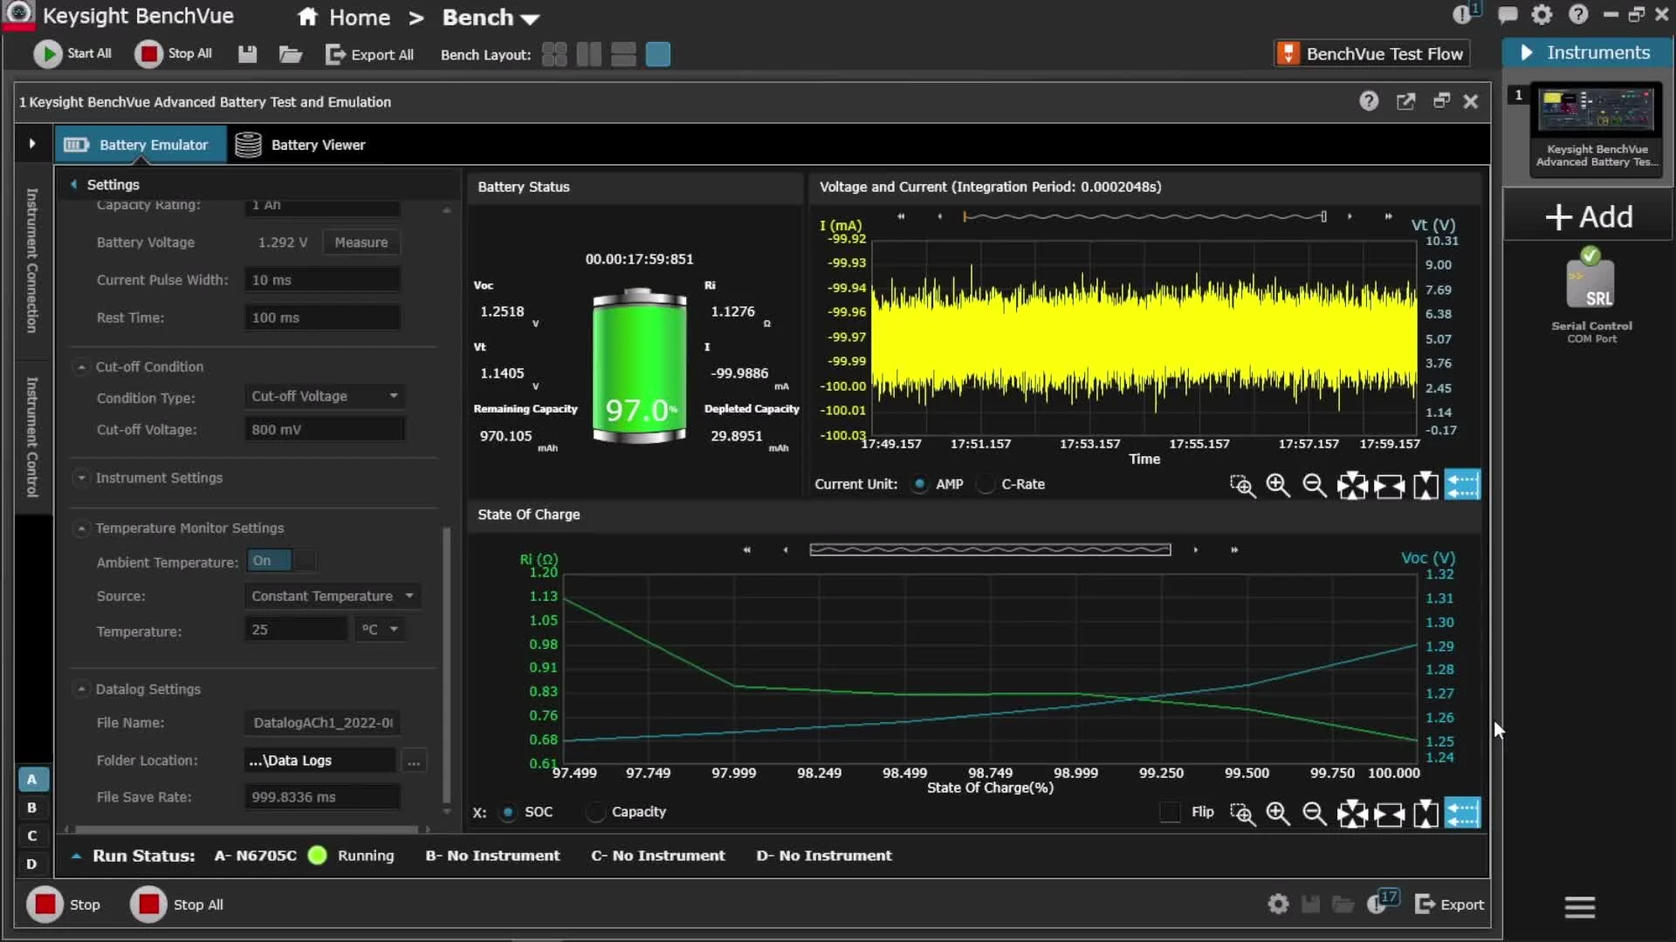Select channel C tab
This screenshot has width=1676, height=942.
32,836
